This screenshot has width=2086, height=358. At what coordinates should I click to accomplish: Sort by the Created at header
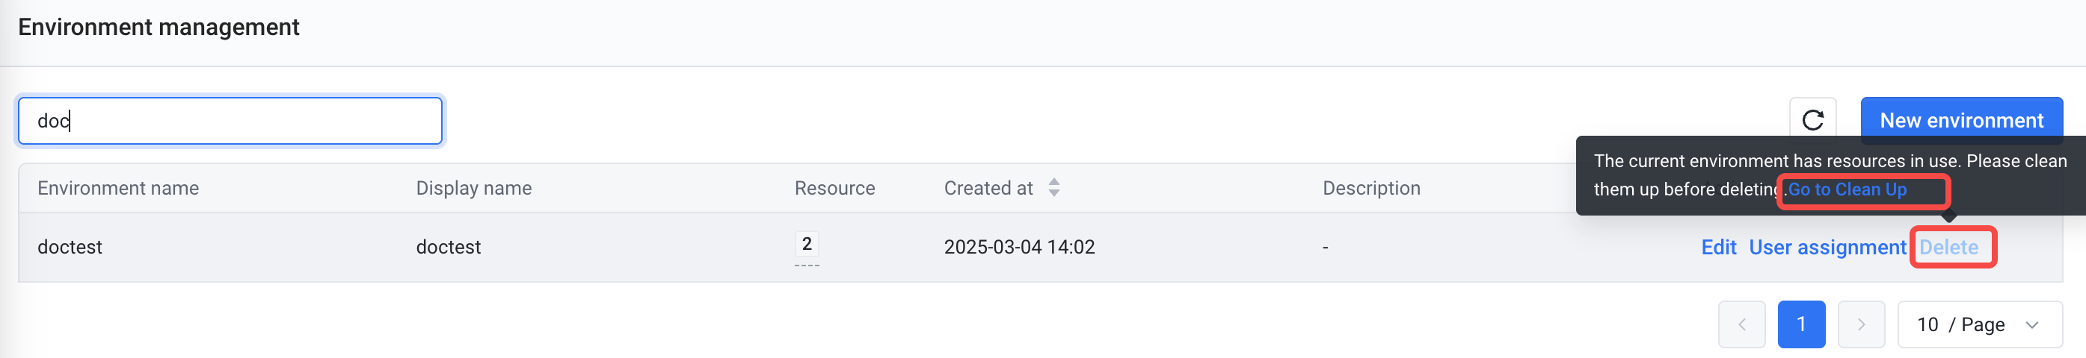[x=988, y=188]
